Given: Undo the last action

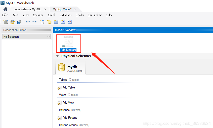Looking at the screenshot, I should [x=28, y=22].
